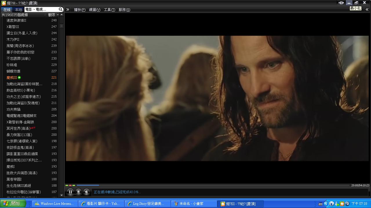Click the video playback area

tap(217, 98)
